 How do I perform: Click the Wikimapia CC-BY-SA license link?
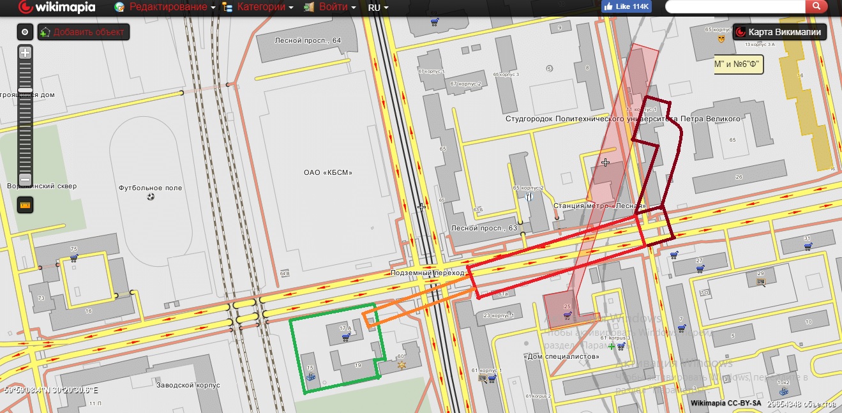725,403
